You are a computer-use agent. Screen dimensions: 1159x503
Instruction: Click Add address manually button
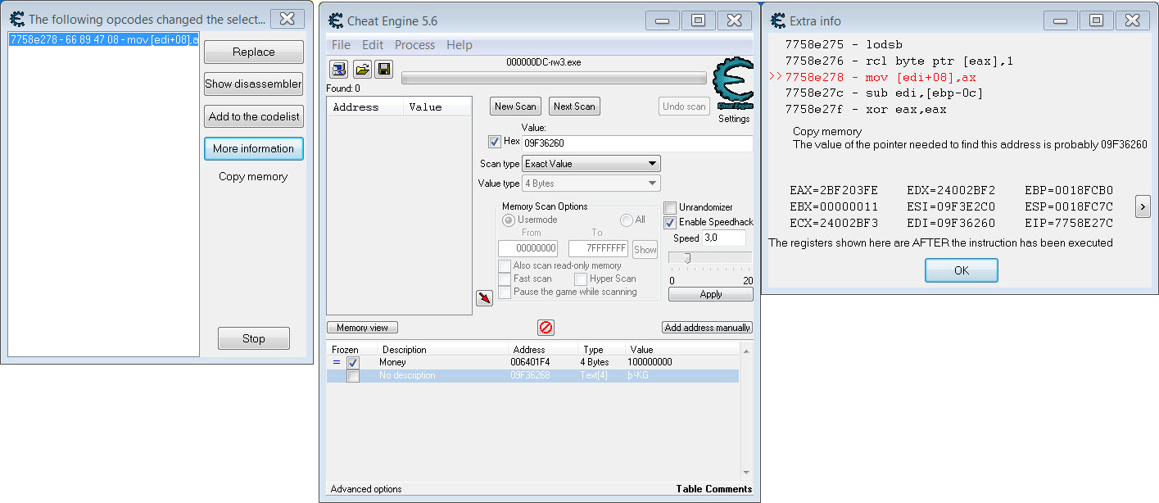point(708,328)
